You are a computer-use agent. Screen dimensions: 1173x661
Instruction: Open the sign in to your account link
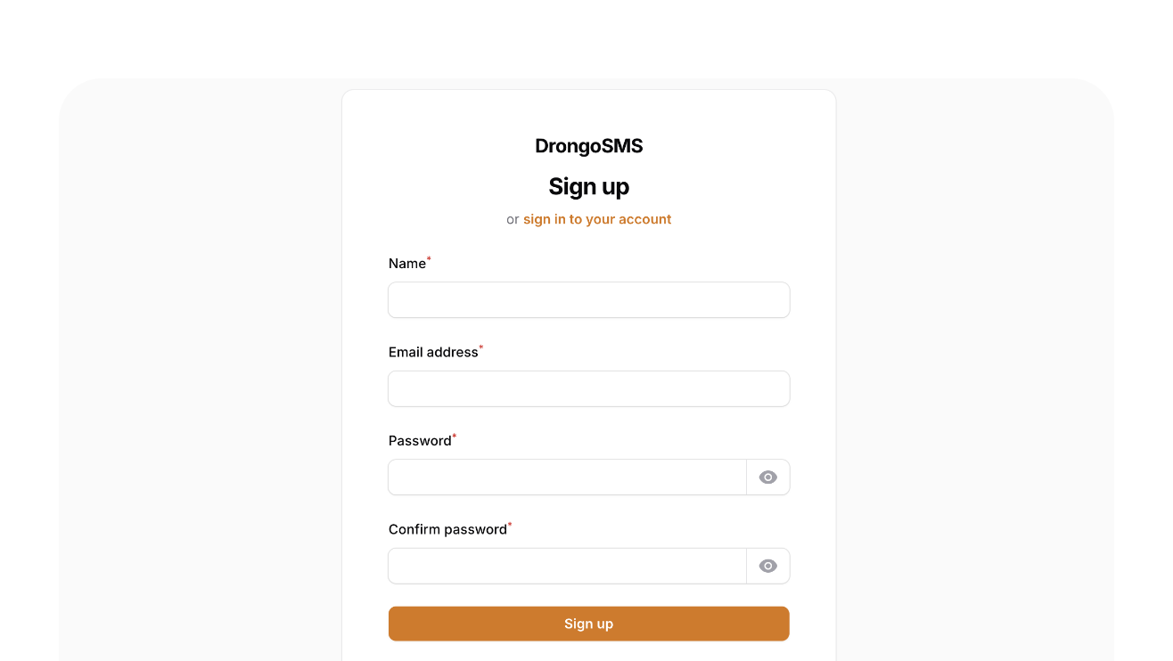point(597,219)
